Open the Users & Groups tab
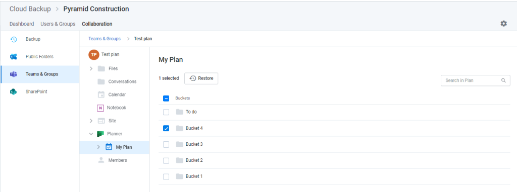The width and height of the screenshot is (517, 192). coord(58,24)
